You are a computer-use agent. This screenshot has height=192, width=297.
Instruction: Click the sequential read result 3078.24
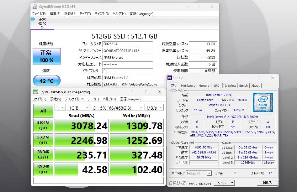tap(81, 126)
